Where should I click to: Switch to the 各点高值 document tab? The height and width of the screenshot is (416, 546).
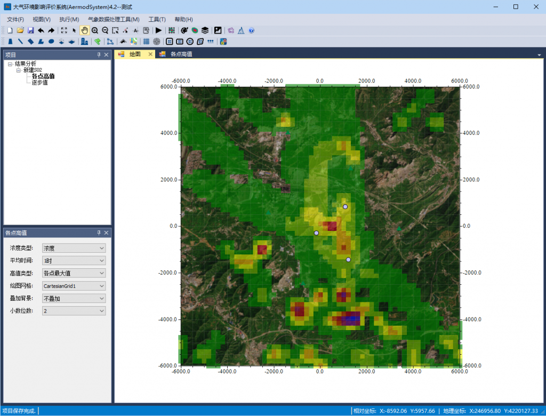[181, 54]
